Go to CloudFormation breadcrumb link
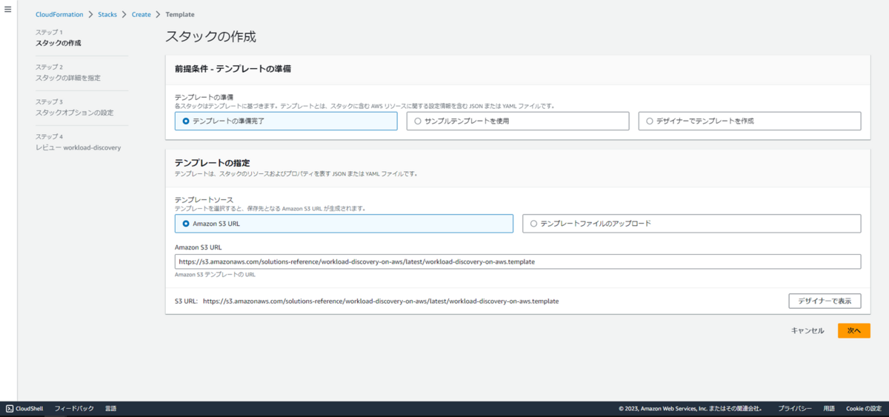Image resolution: width=889 pixels, height=417 pixels. tap(59, 15)
